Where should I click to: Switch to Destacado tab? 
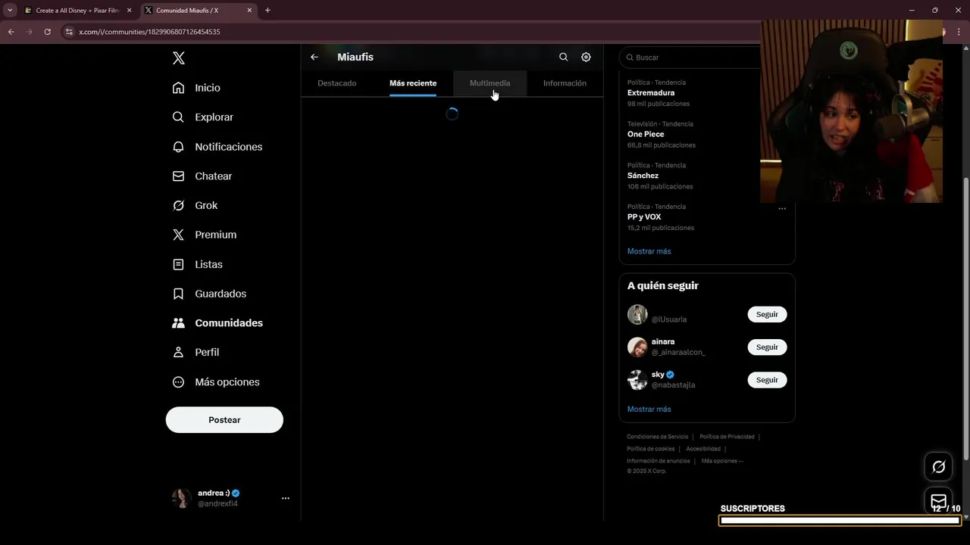(337, 83)
